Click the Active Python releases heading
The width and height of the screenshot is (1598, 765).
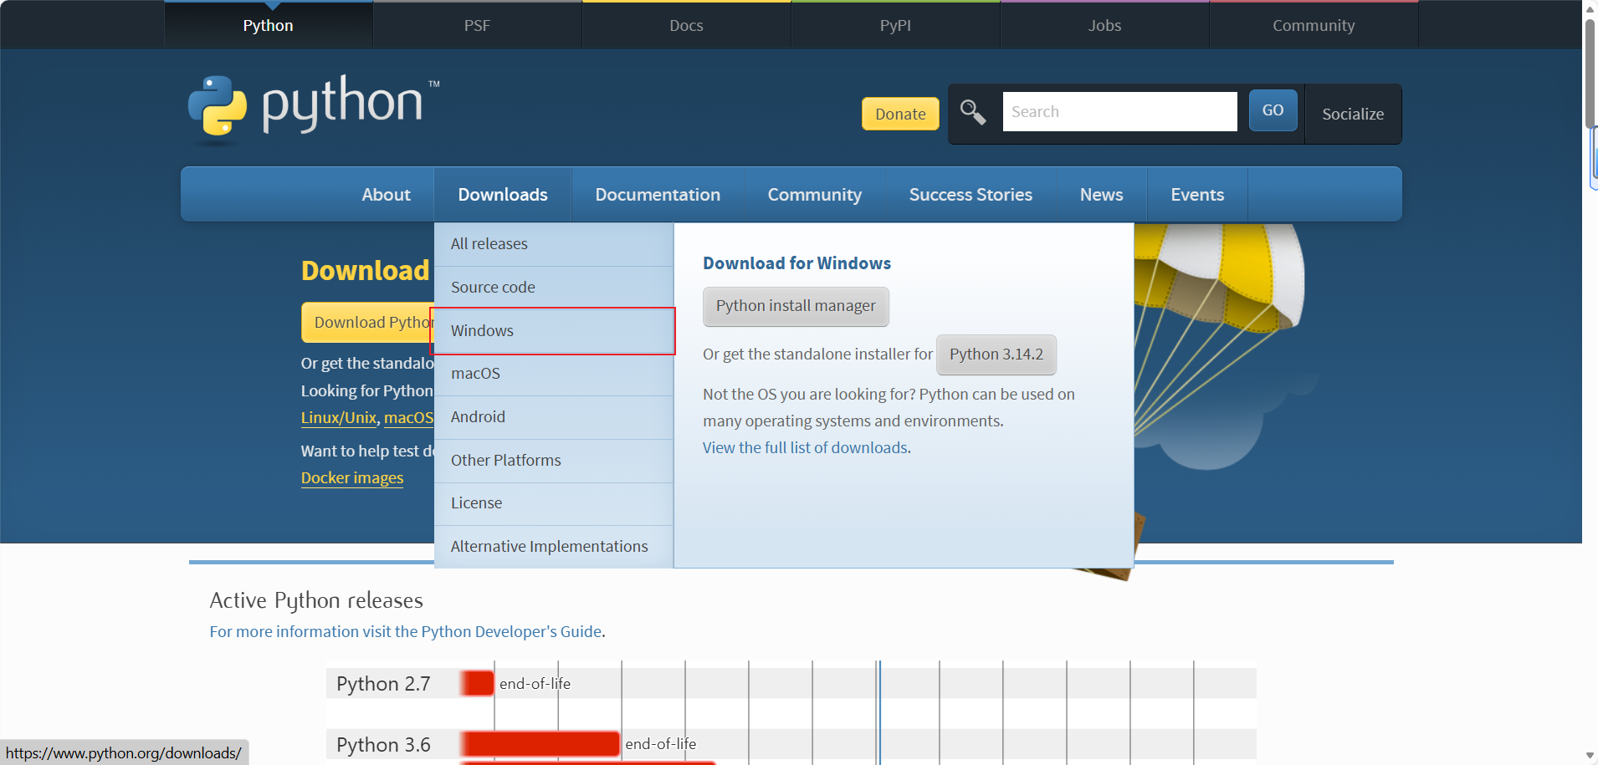[316, 600]
